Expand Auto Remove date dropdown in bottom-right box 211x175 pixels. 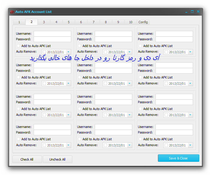(x=190, y=145)
